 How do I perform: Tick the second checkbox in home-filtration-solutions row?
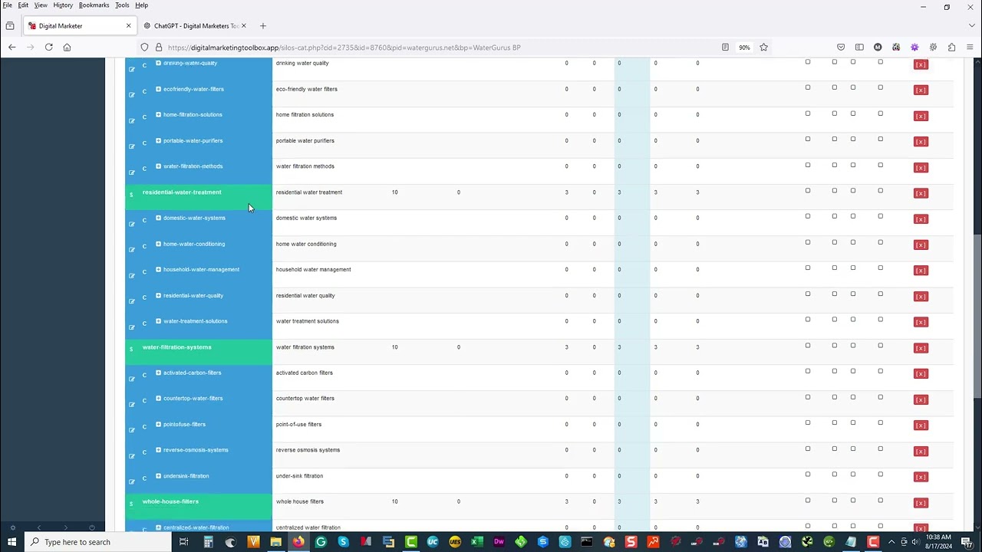coord(835,113)
